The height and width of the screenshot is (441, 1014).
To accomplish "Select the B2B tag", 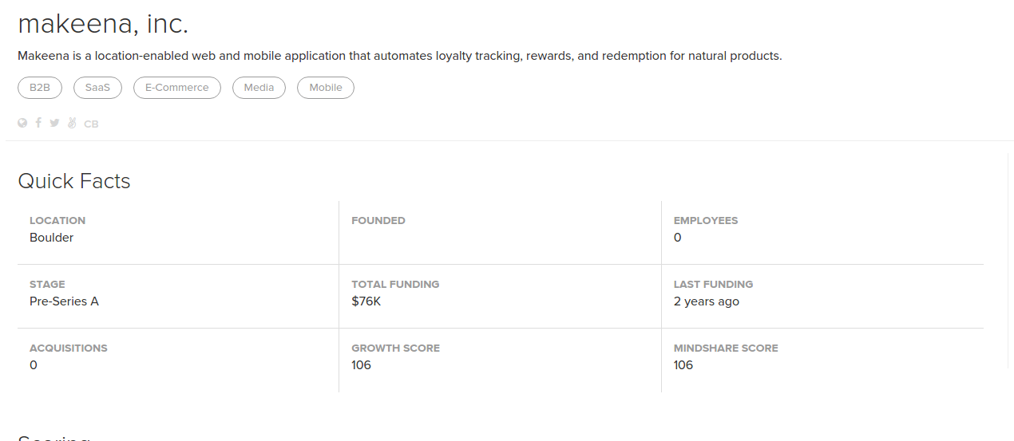I will tap(40, 88).
